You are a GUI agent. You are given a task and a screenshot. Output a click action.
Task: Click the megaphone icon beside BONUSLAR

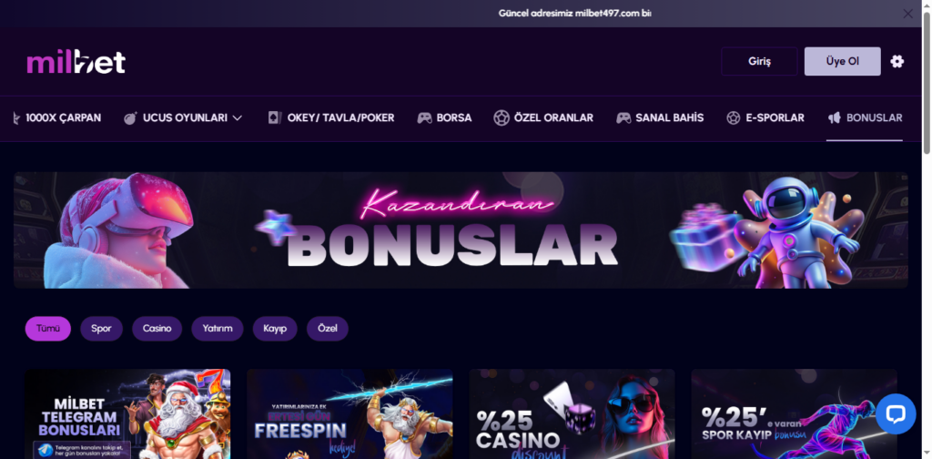click(x=834, y=117)
